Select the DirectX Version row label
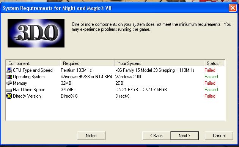The image size is (239, 147). click(27, 96)
